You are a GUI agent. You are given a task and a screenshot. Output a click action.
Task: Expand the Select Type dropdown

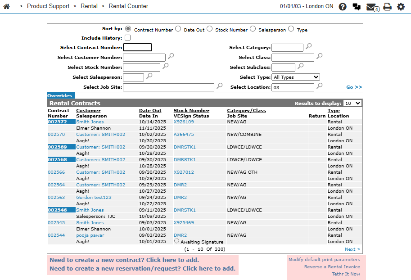coord(296,77)
